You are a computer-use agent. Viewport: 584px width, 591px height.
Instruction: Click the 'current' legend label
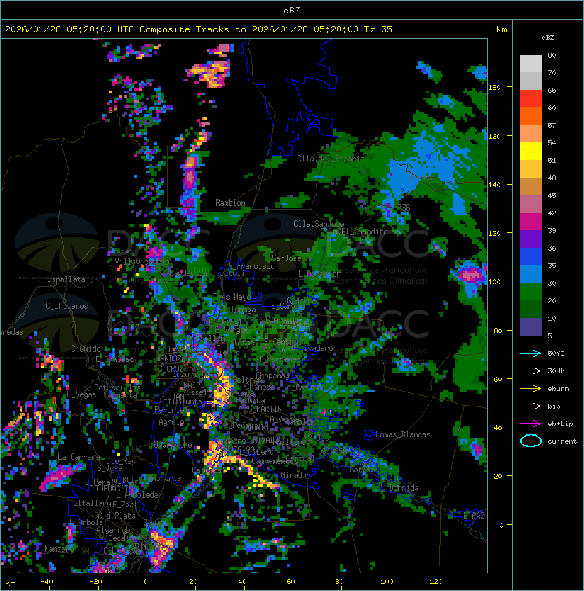pyautogui.click(x=562, y=441)
